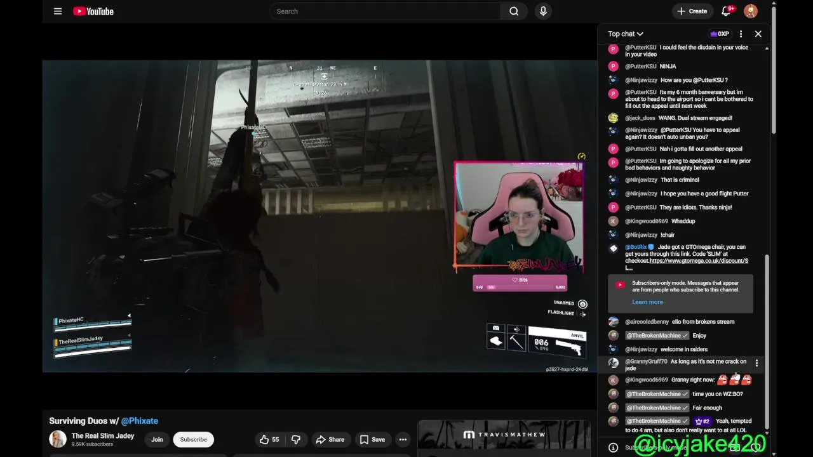Dislike the video
The width and height of the screenshot is (813, 457).
point(295,439)
